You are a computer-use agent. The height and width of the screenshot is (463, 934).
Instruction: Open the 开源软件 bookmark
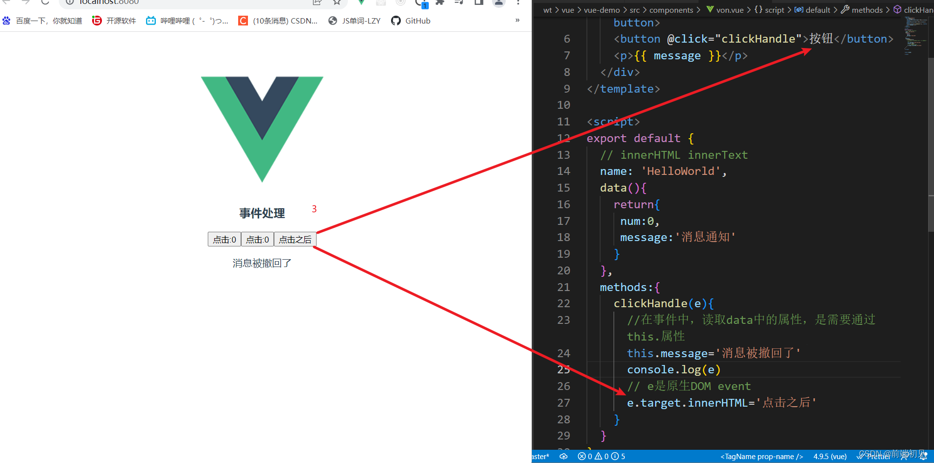(x=114, y=21)
